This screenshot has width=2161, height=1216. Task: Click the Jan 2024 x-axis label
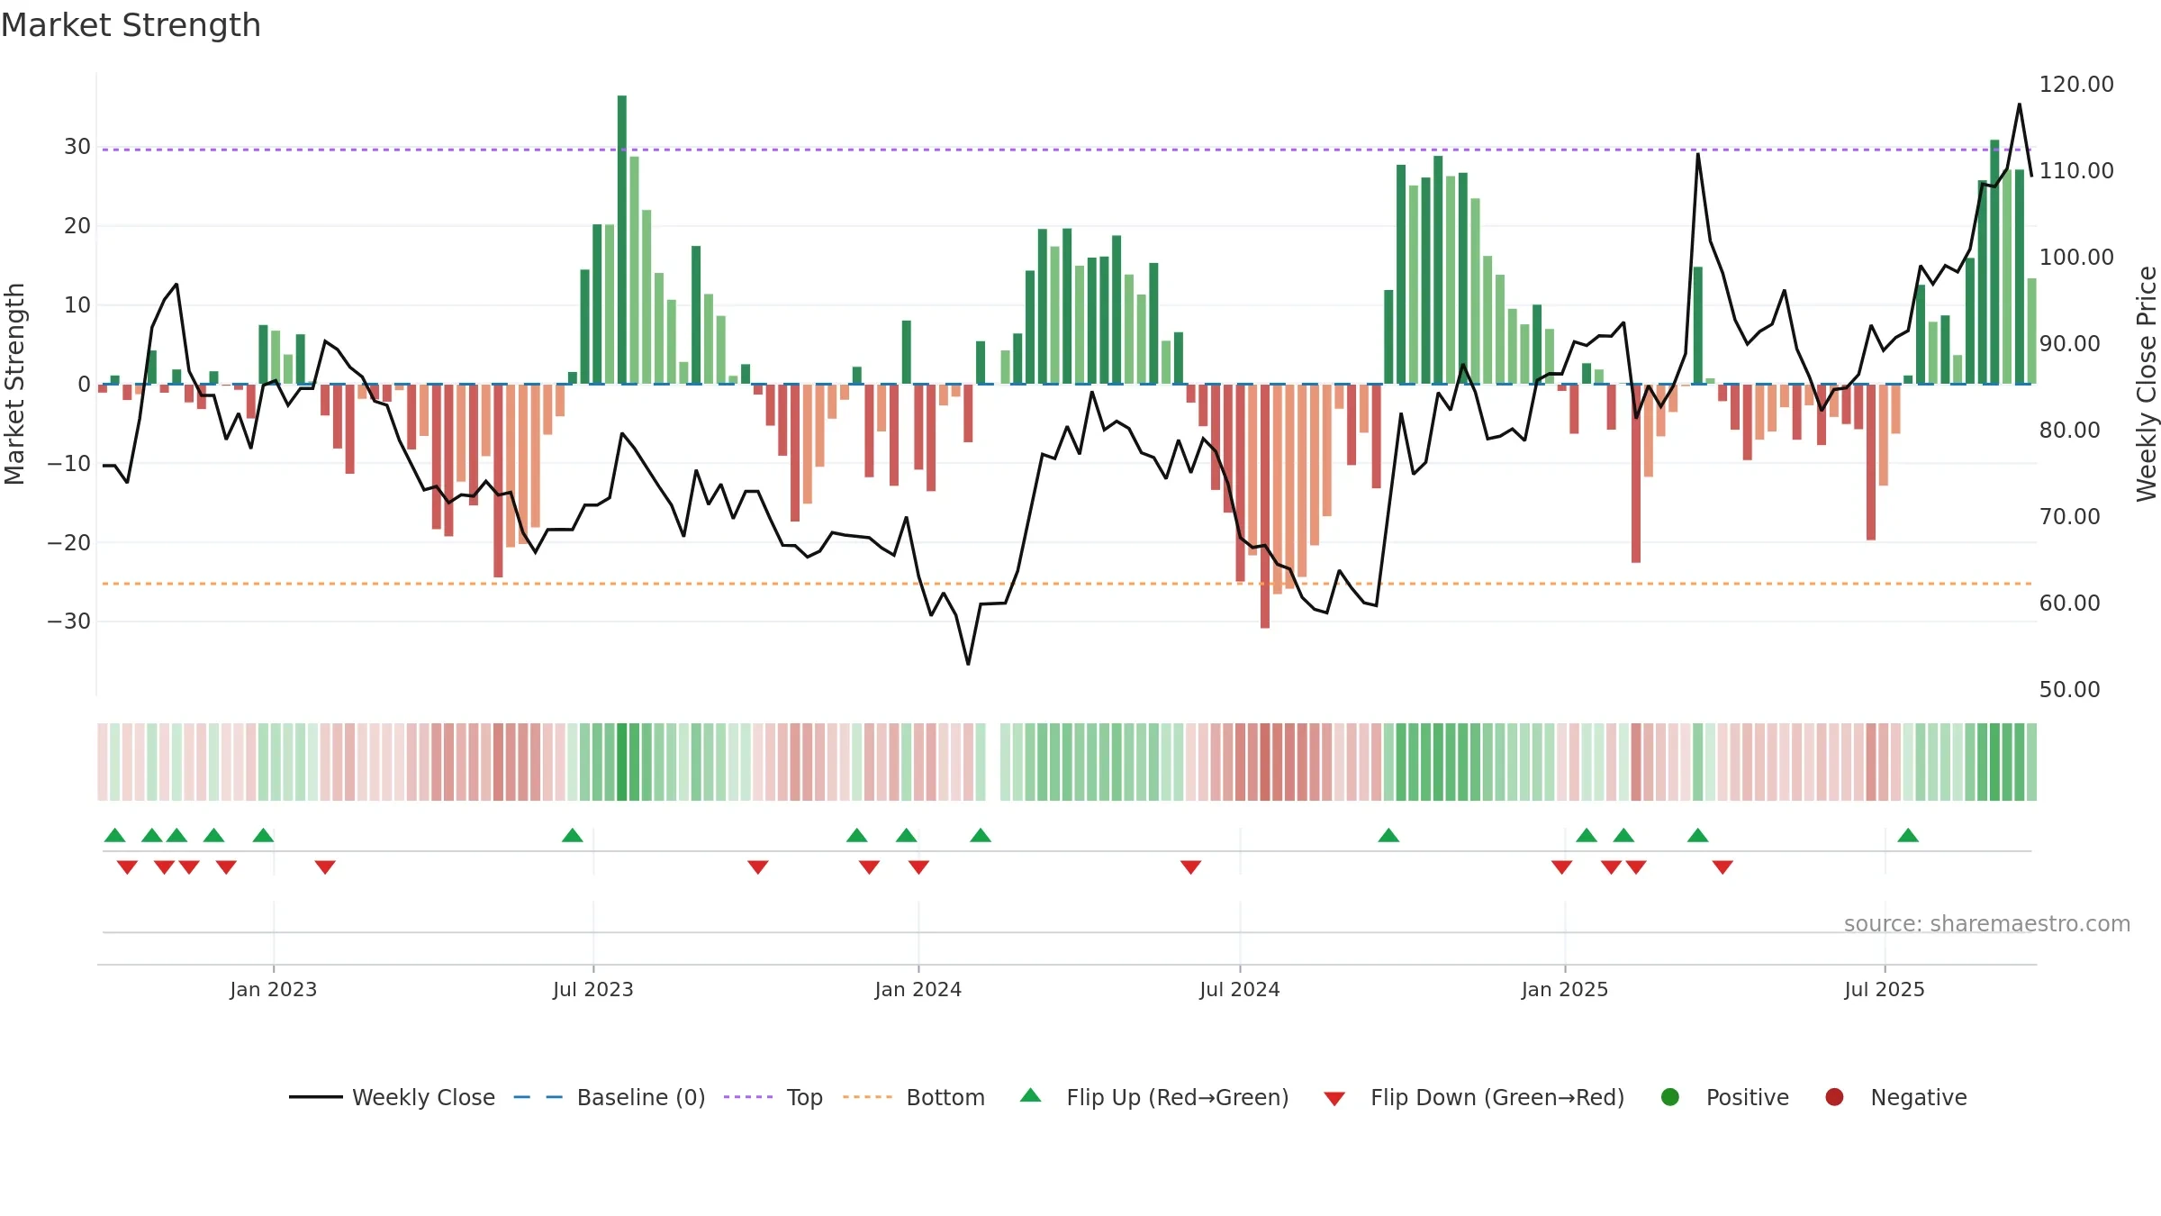click(x=918, y=989)
